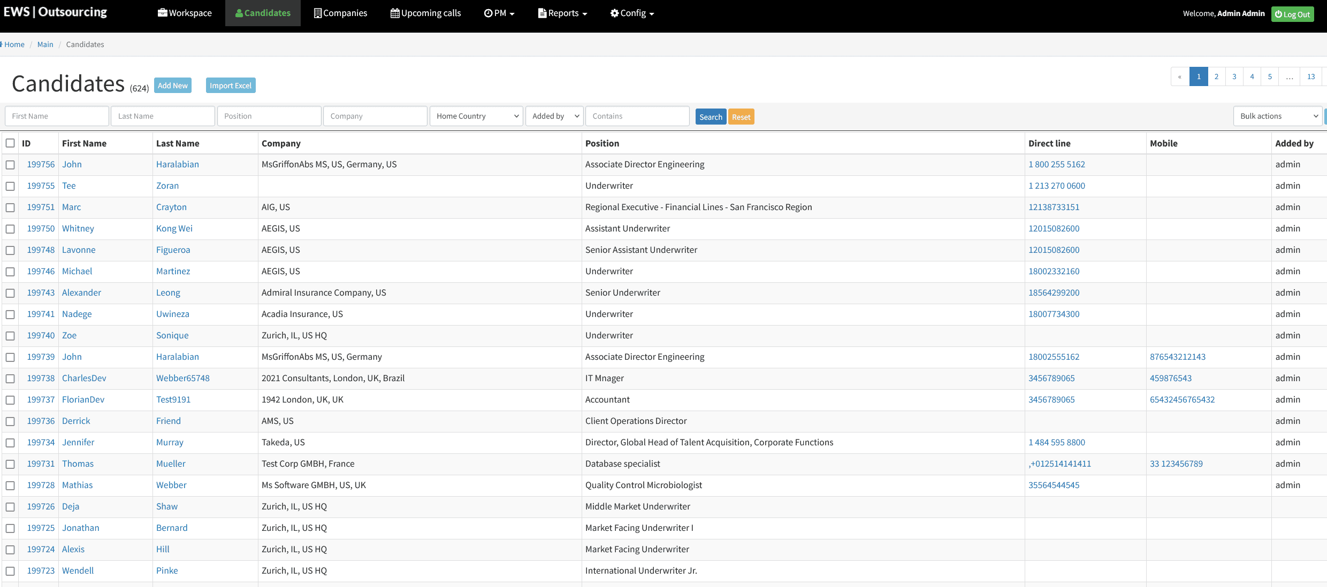The width and height of the screenshot is (1327, 587).
Task: Call direct line 1 800 255 5162
Action: click(1057, 164)
